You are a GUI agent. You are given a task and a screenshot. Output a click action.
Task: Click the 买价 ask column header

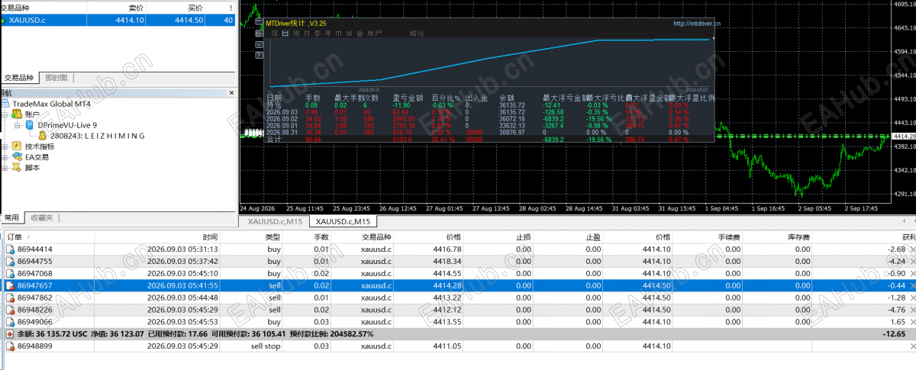click(x=176, y=7)
